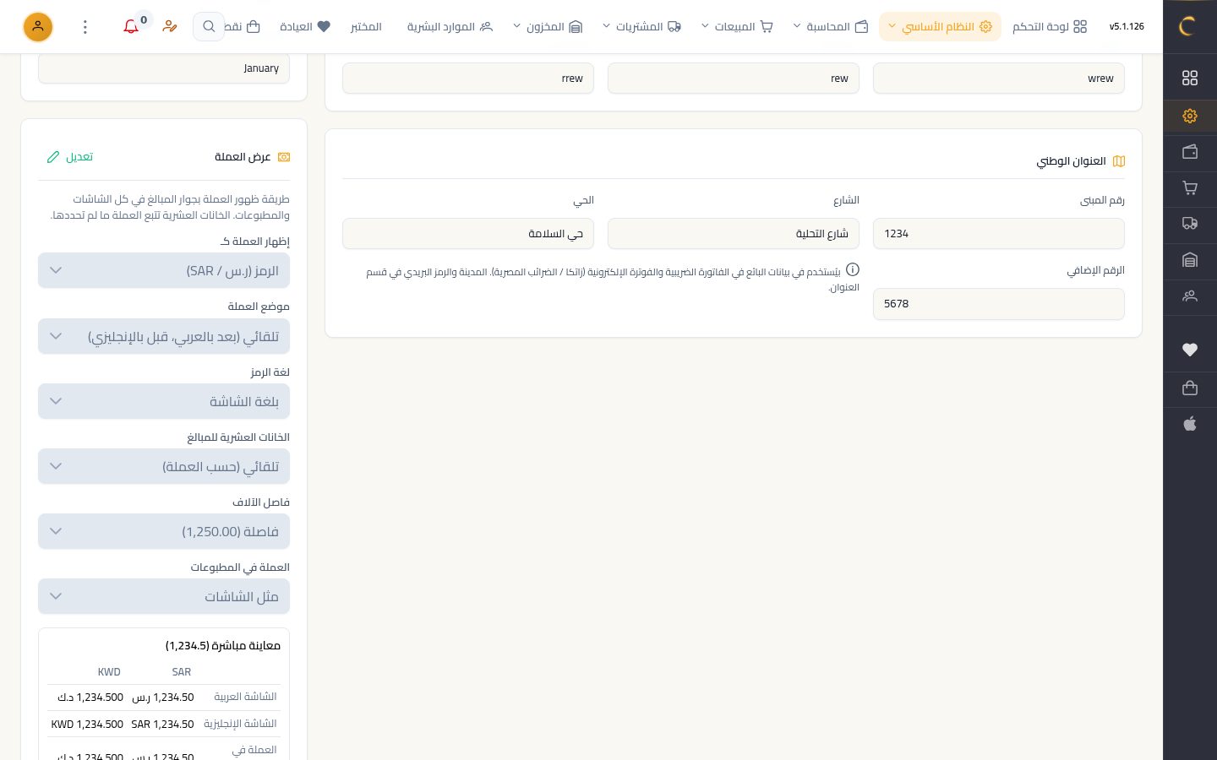Open 'المختبر' menu item
The height and width of the screenshot is (760, 1217).
pos(366,27)
